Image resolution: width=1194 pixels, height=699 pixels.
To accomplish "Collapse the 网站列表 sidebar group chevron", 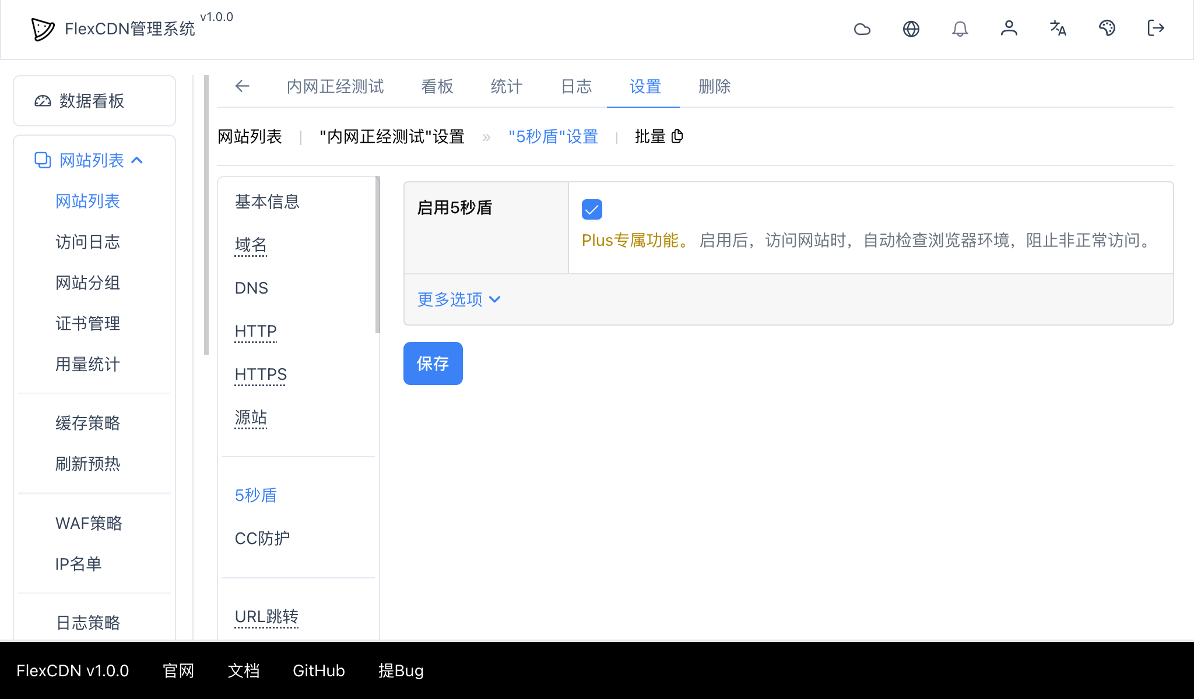I will pos(137,160).
